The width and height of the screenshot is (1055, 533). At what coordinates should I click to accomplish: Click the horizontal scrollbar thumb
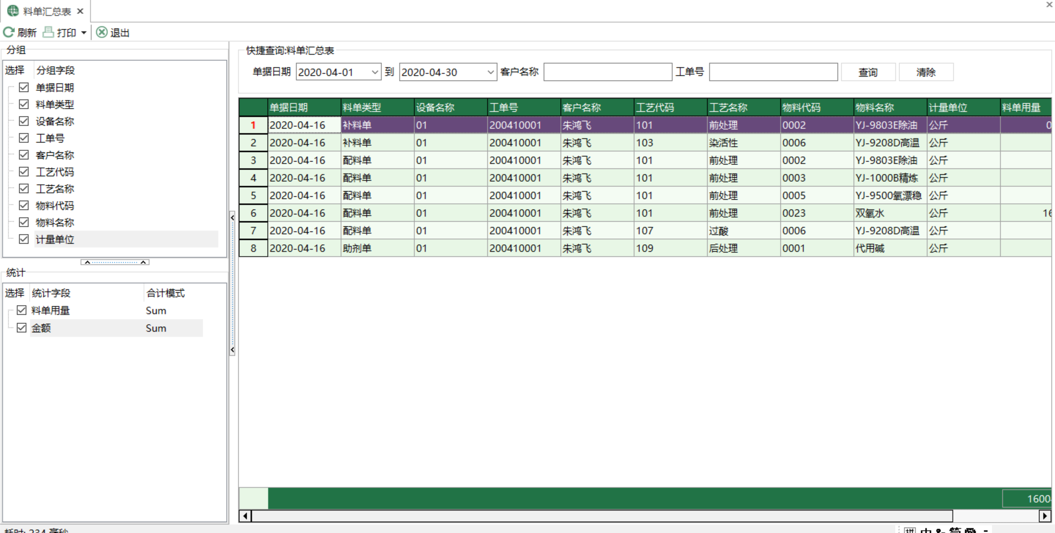pos(602,516)
